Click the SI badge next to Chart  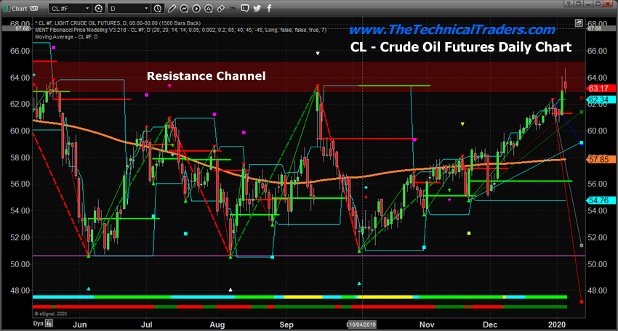[x=34, y=8]
